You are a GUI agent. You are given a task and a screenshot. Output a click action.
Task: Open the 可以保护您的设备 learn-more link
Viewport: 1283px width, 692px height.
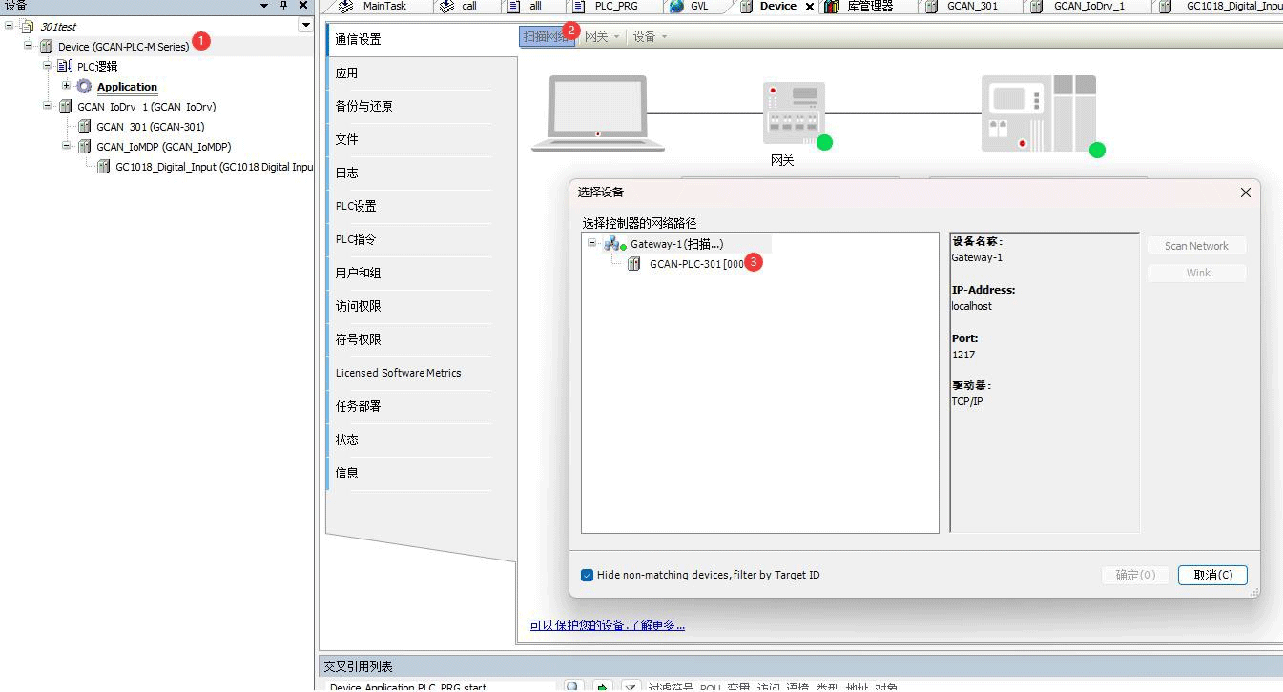pos(607,625)
